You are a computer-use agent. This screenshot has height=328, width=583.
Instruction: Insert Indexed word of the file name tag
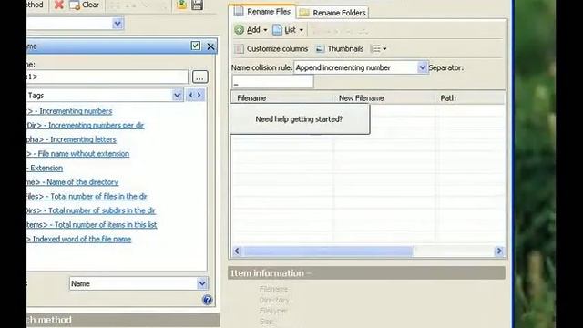click(x=79, y=239)
